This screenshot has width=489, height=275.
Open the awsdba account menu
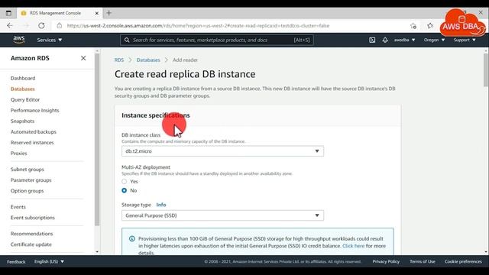(404, 40)
